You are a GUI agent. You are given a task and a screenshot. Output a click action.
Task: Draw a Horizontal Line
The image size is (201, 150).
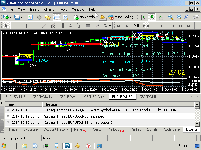click(35, 26)
